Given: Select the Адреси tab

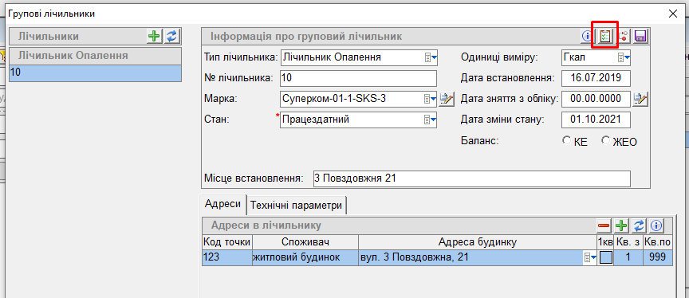Looking at the screenshot, I should [x=222, y=204].
